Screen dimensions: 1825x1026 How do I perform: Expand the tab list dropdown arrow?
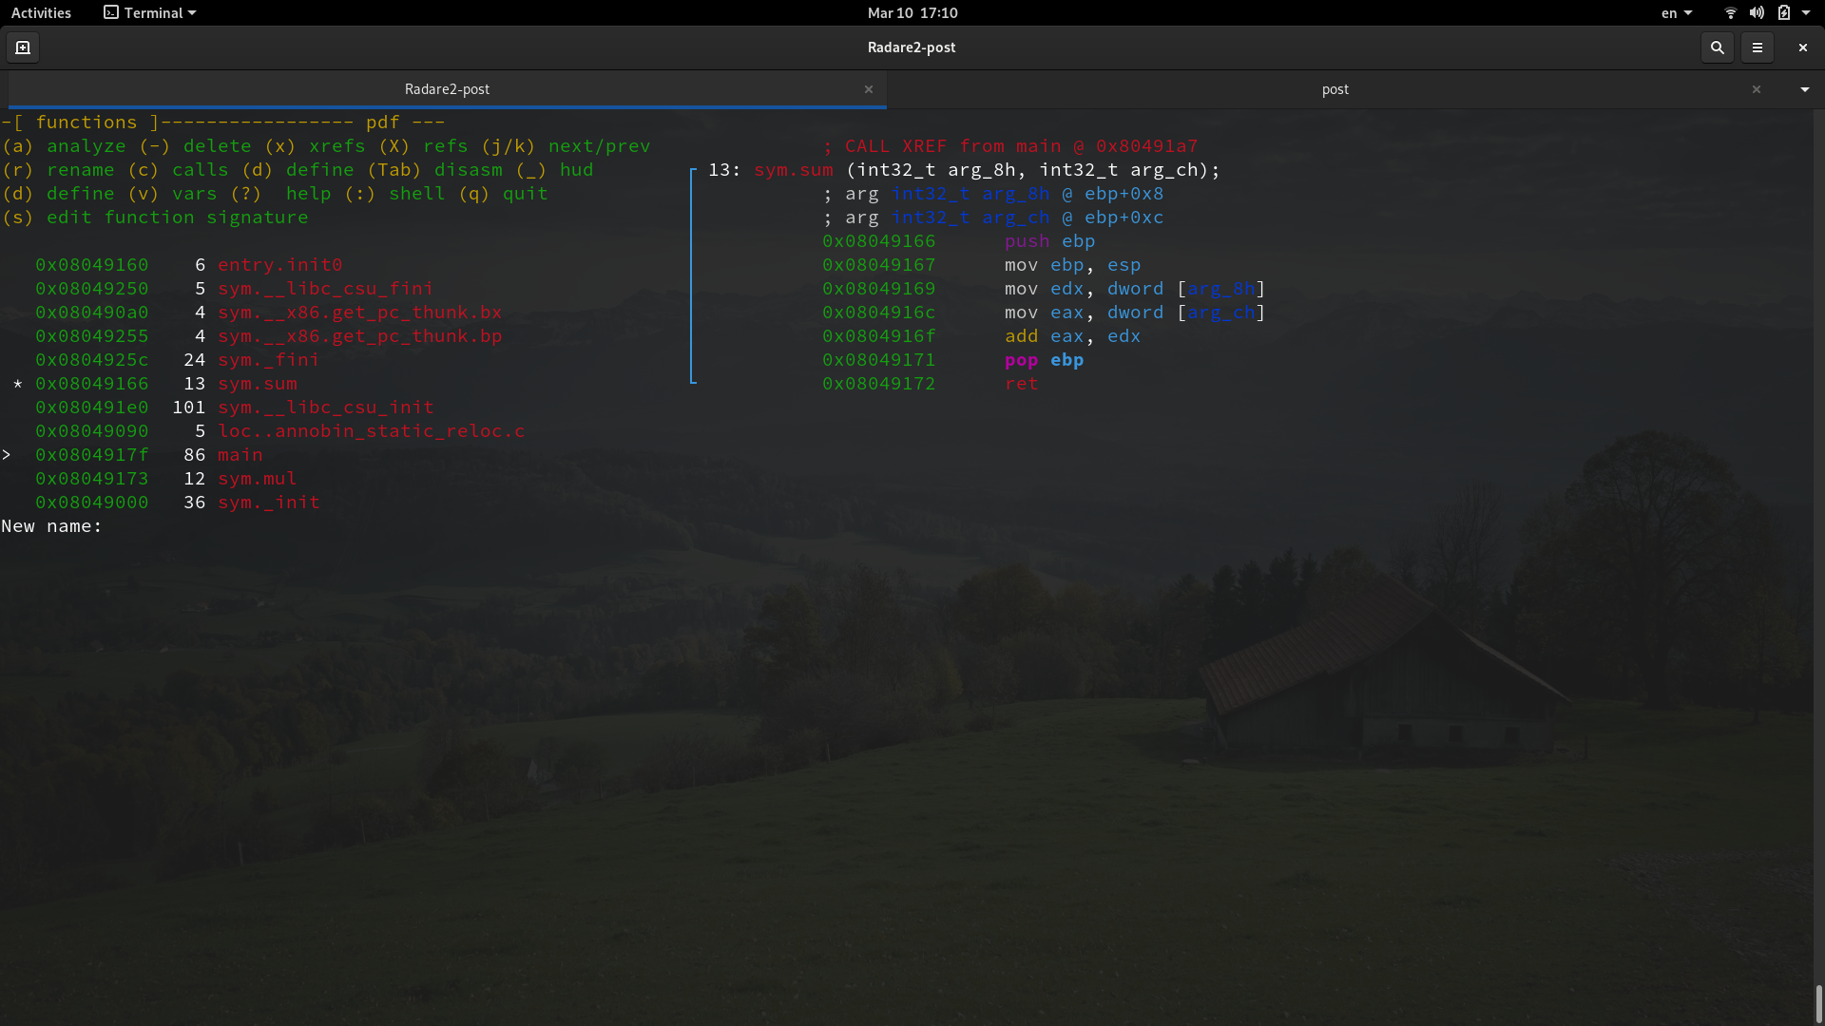point(1804,89)
